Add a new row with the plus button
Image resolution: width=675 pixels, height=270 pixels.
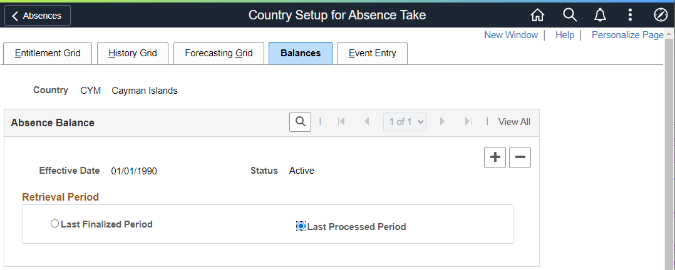pos(495,157)
